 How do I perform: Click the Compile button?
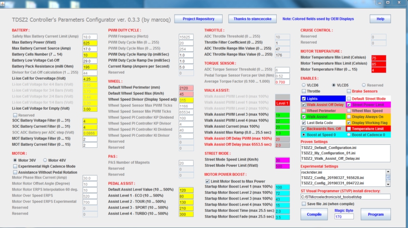click(314, 214)
